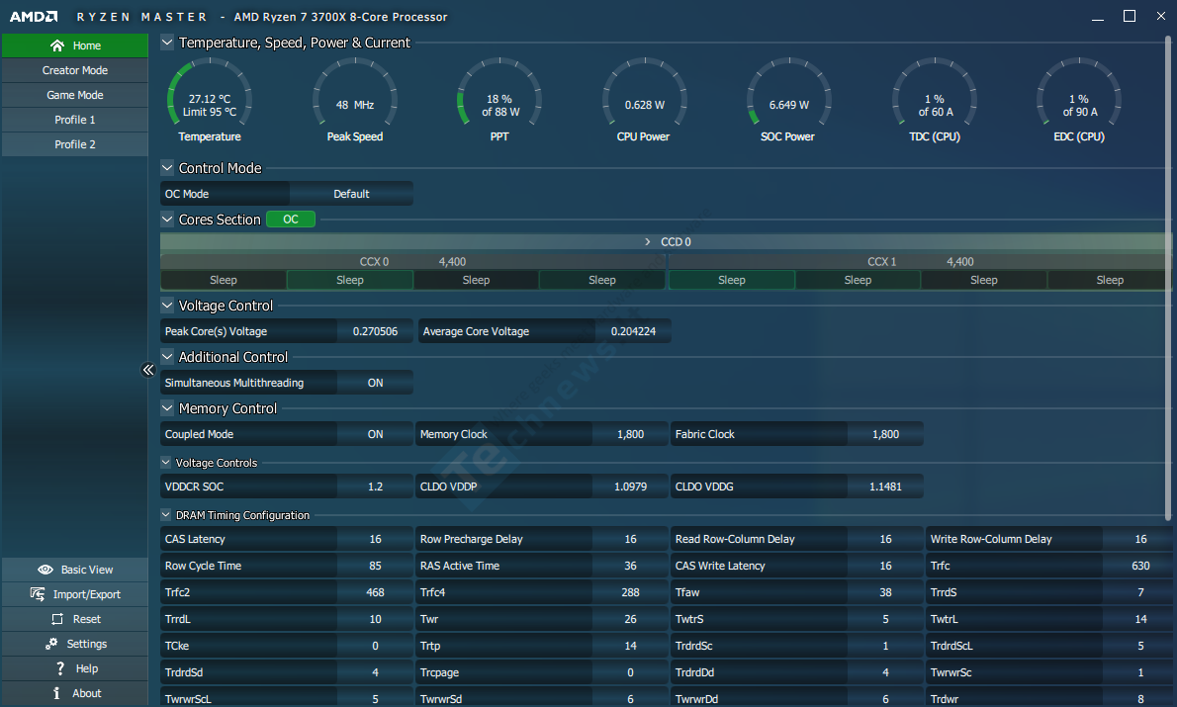
Task: Click the AMD logo in title bar
Action: 34,17
